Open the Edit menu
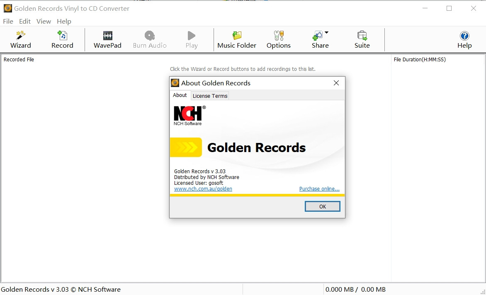 25,22
